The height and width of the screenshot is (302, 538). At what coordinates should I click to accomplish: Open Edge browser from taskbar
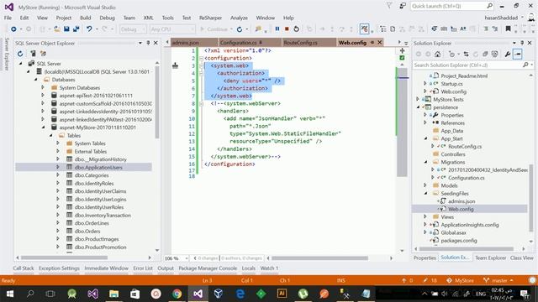pos(240,294)
